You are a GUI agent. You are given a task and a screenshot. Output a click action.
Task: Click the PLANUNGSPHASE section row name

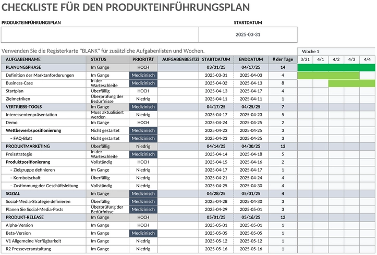click(x=43, y=67)
